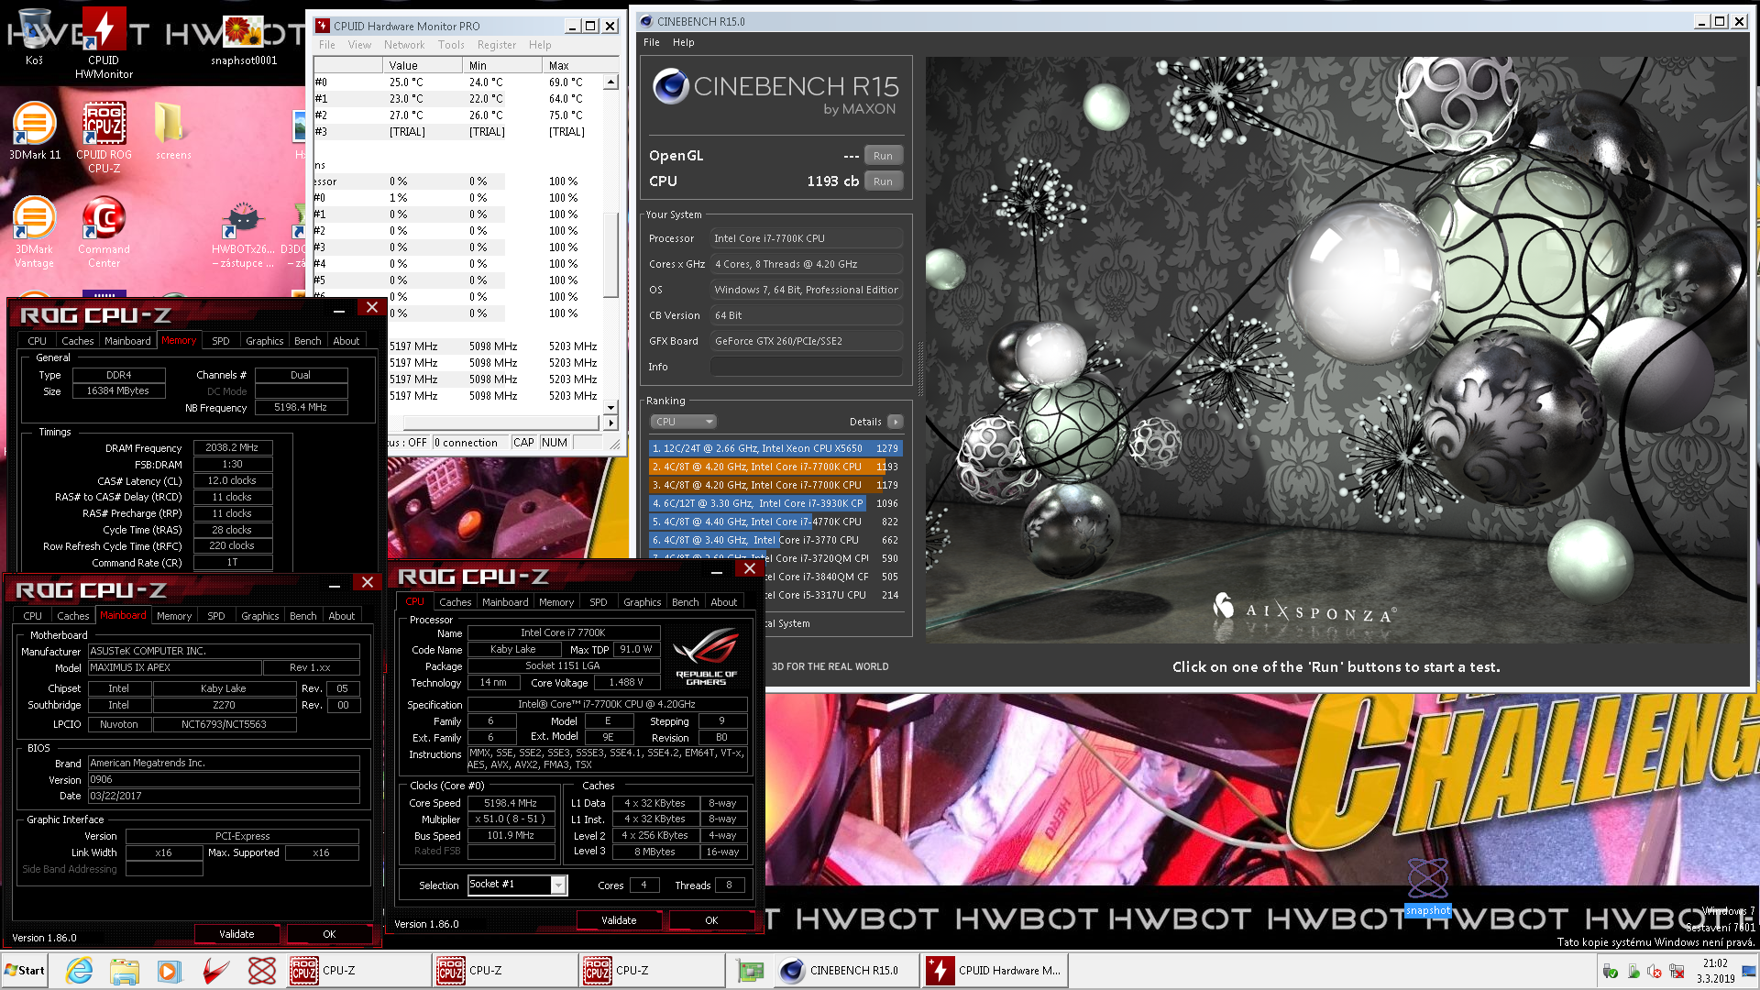Run the CPU test in Cinebench
The height and width of the screenshot is (990, 1760).
coord(883,181)
